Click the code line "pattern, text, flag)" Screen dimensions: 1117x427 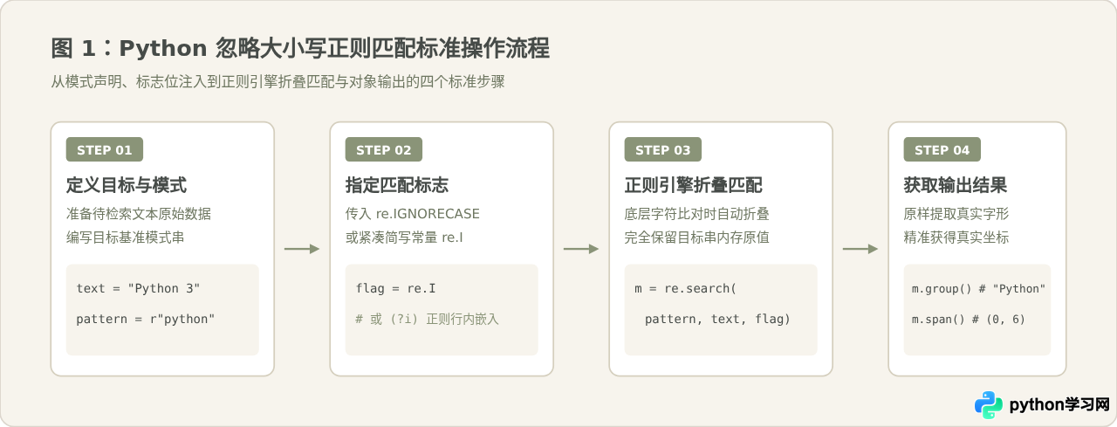[718, 319]
